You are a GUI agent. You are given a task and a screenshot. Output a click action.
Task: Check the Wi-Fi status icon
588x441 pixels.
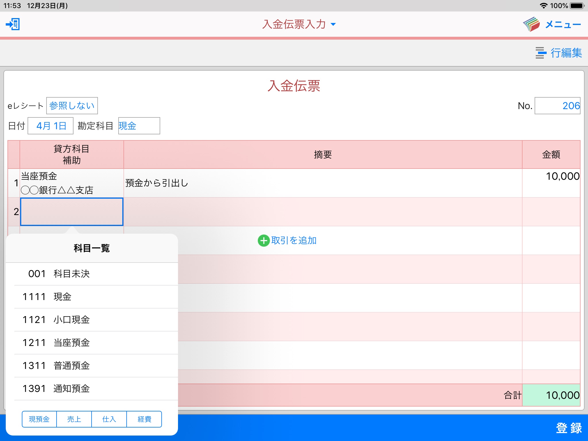point(543,5)
